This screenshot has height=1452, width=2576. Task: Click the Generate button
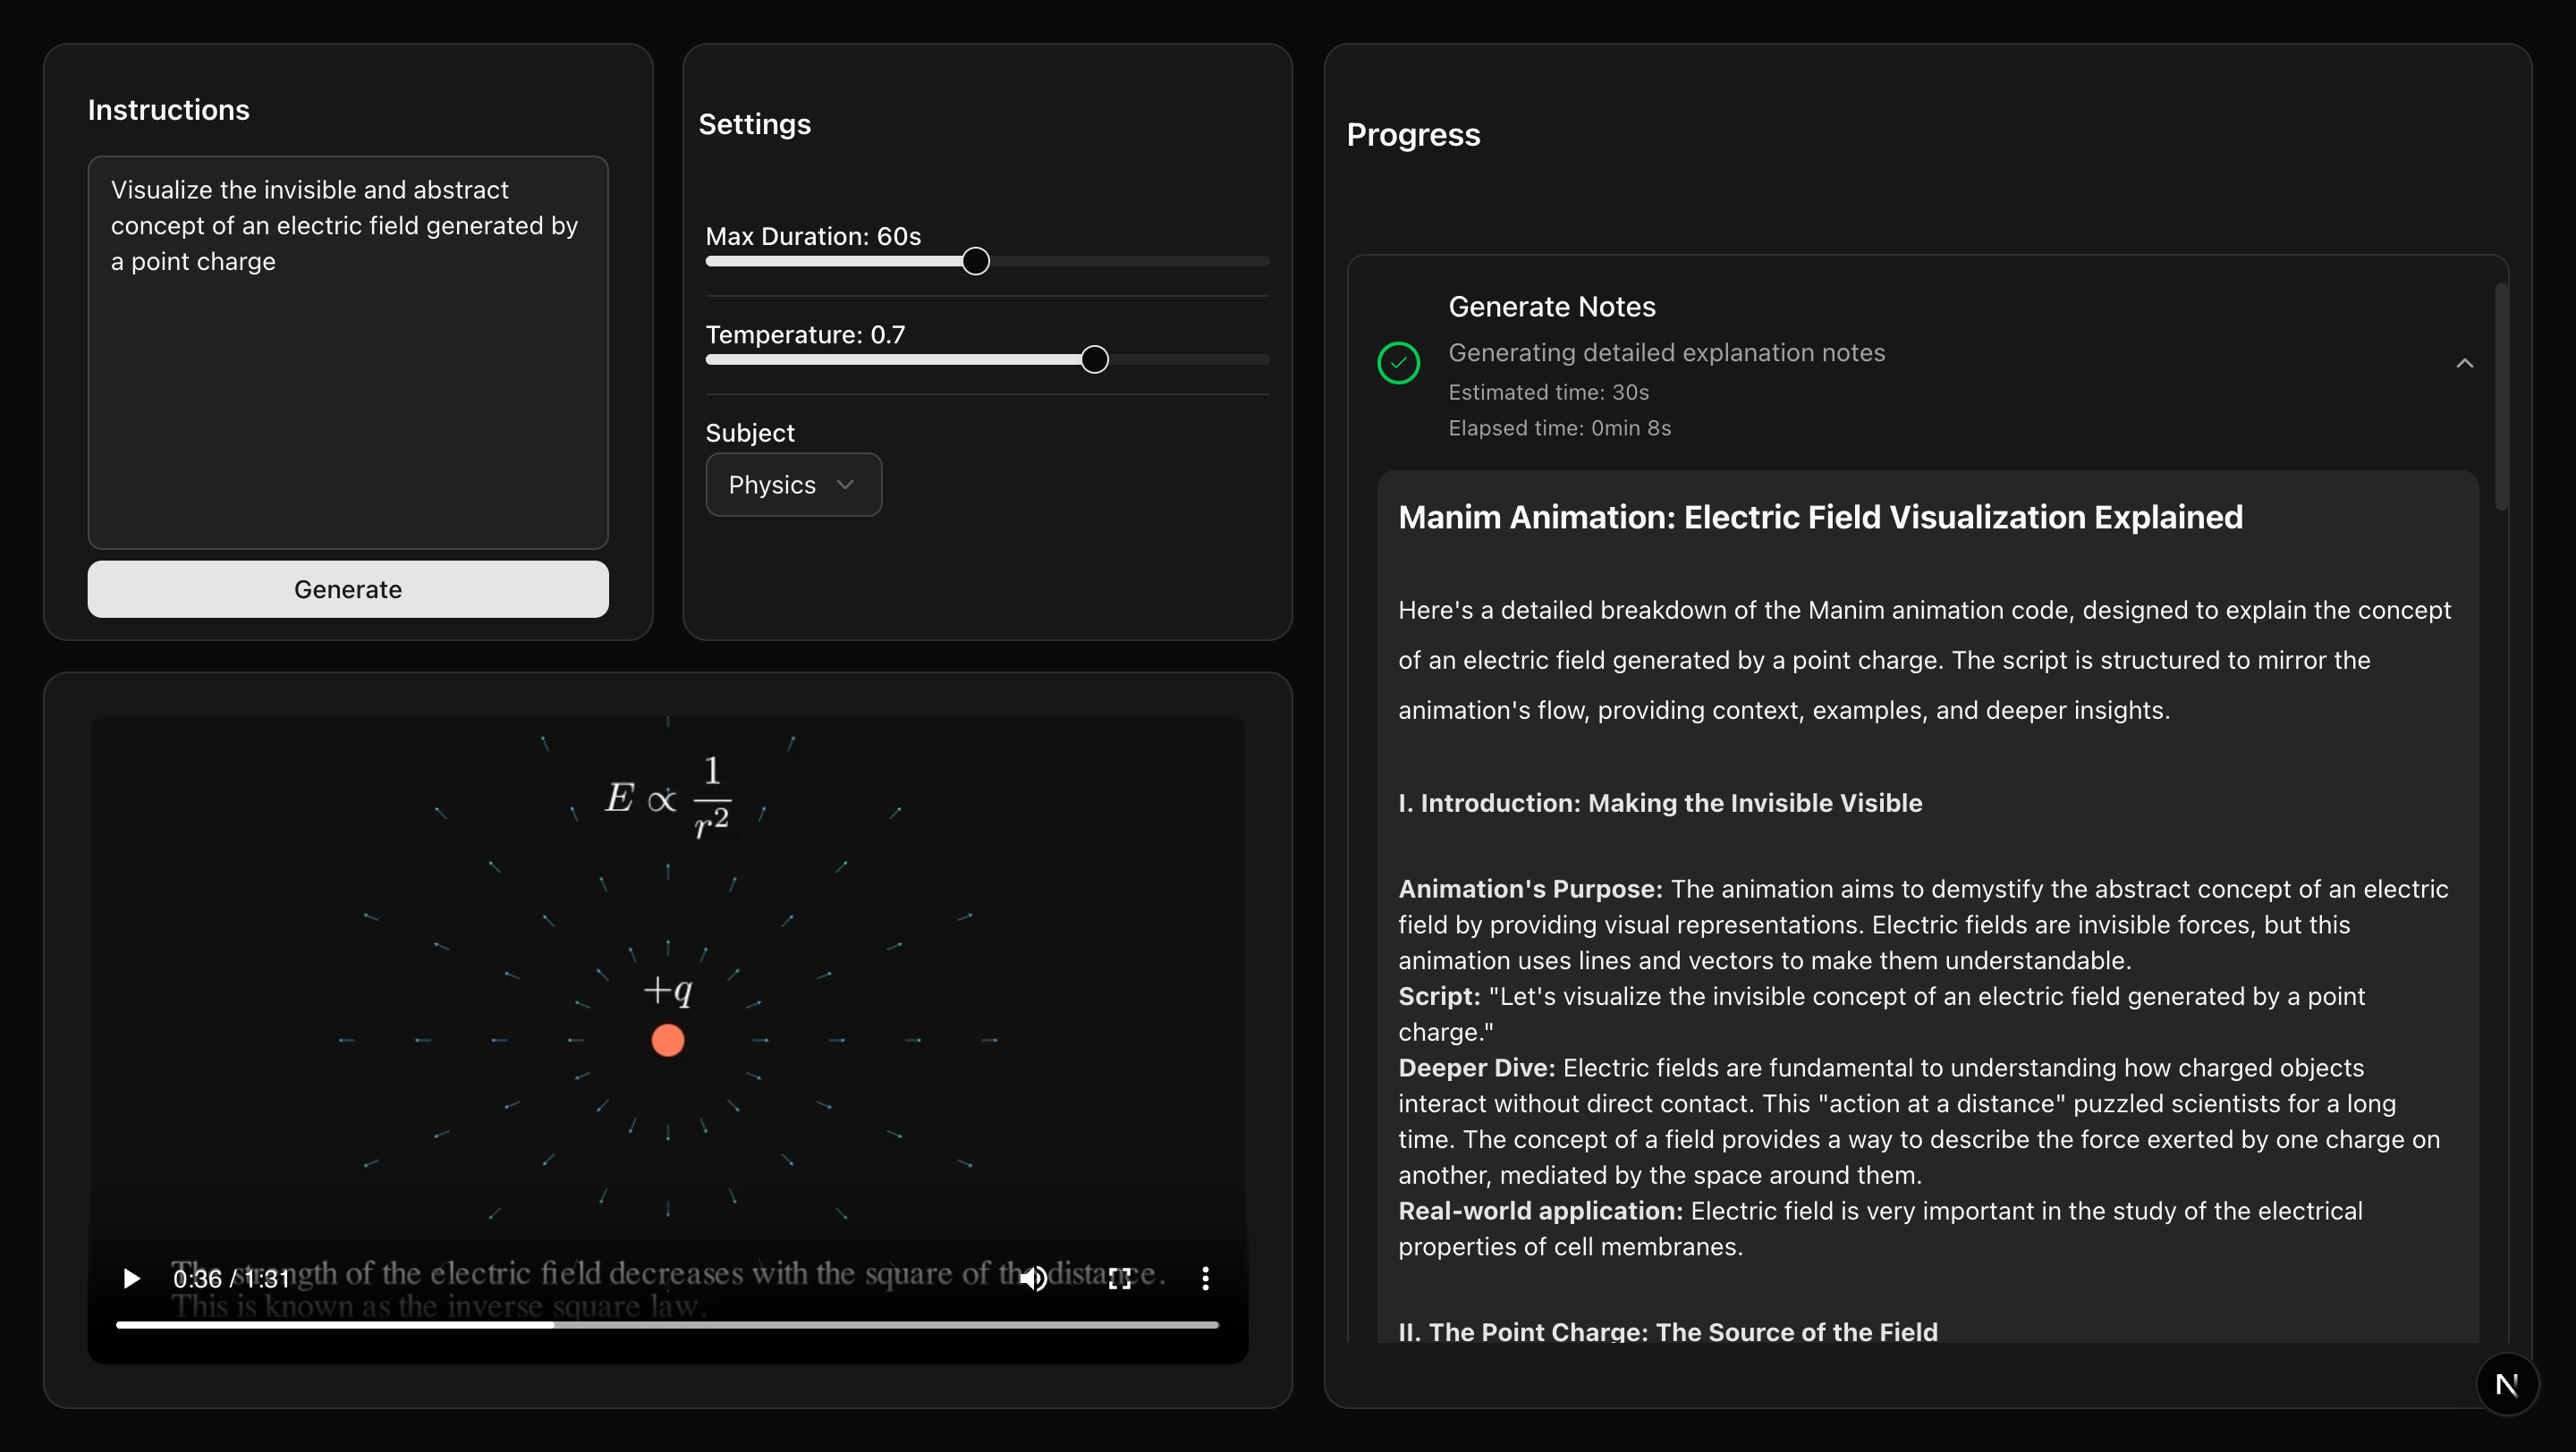347,588
